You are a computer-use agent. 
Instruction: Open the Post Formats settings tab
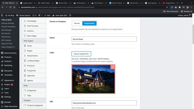34,26
